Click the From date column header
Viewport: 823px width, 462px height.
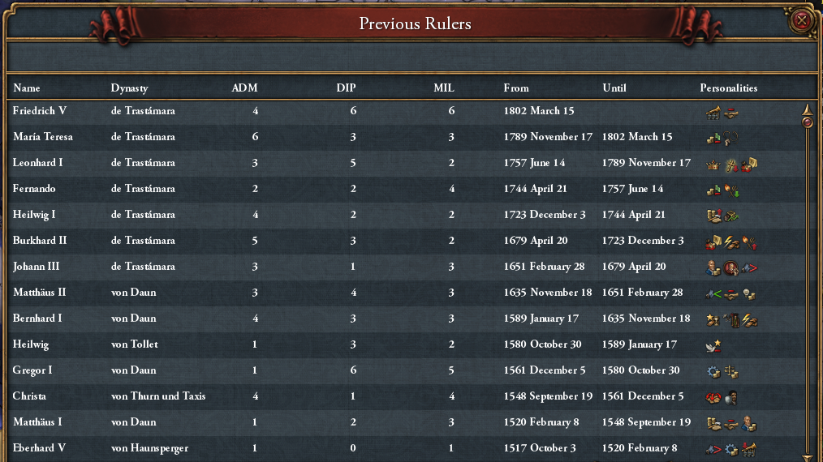click(515, 88)
